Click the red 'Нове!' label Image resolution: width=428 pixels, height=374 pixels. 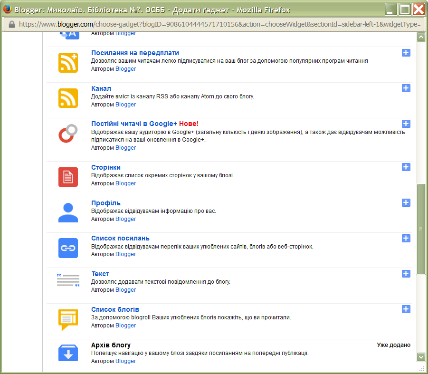189,124
